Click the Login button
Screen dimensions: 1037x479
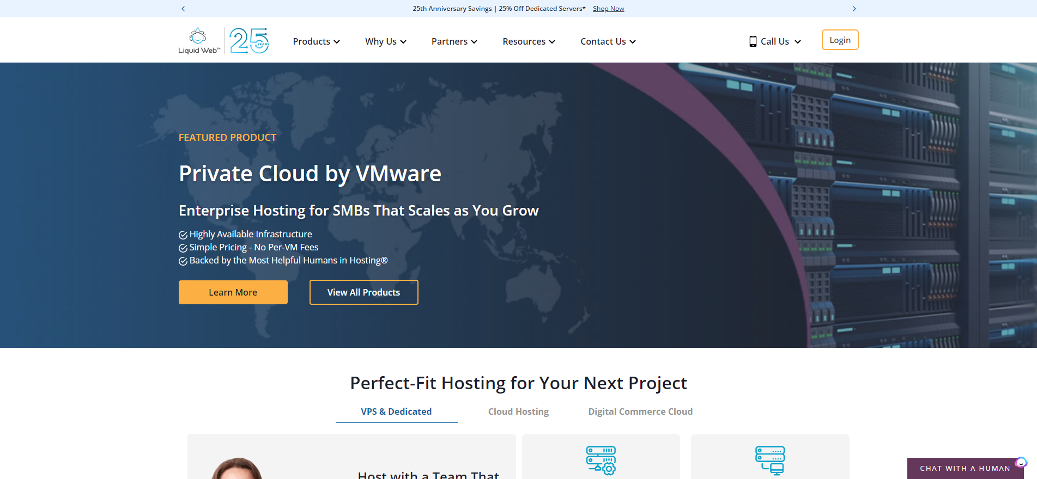(x=840, y=40)
